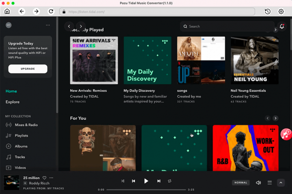Toggle repeat mode

(169, 181)
